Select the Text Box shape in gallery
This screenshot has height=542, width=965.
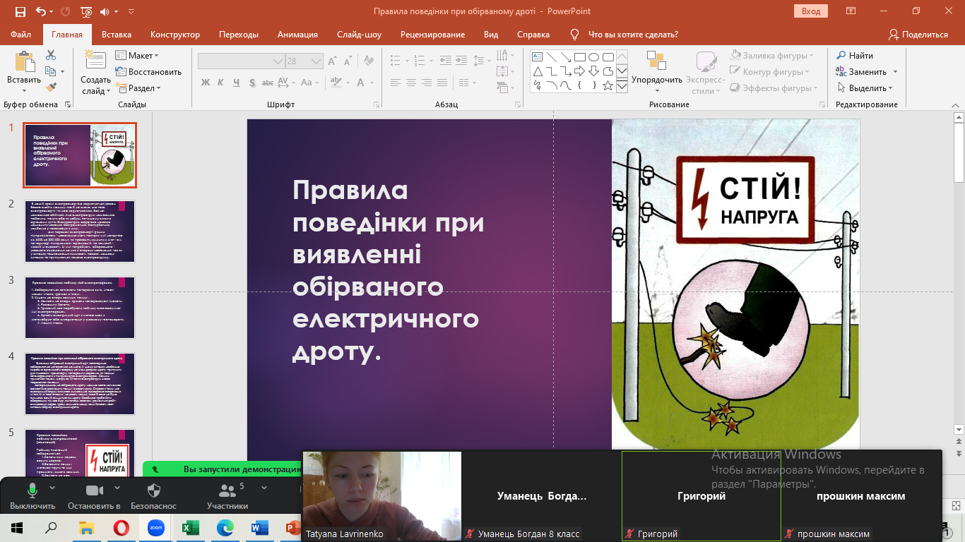click(537, 57)
